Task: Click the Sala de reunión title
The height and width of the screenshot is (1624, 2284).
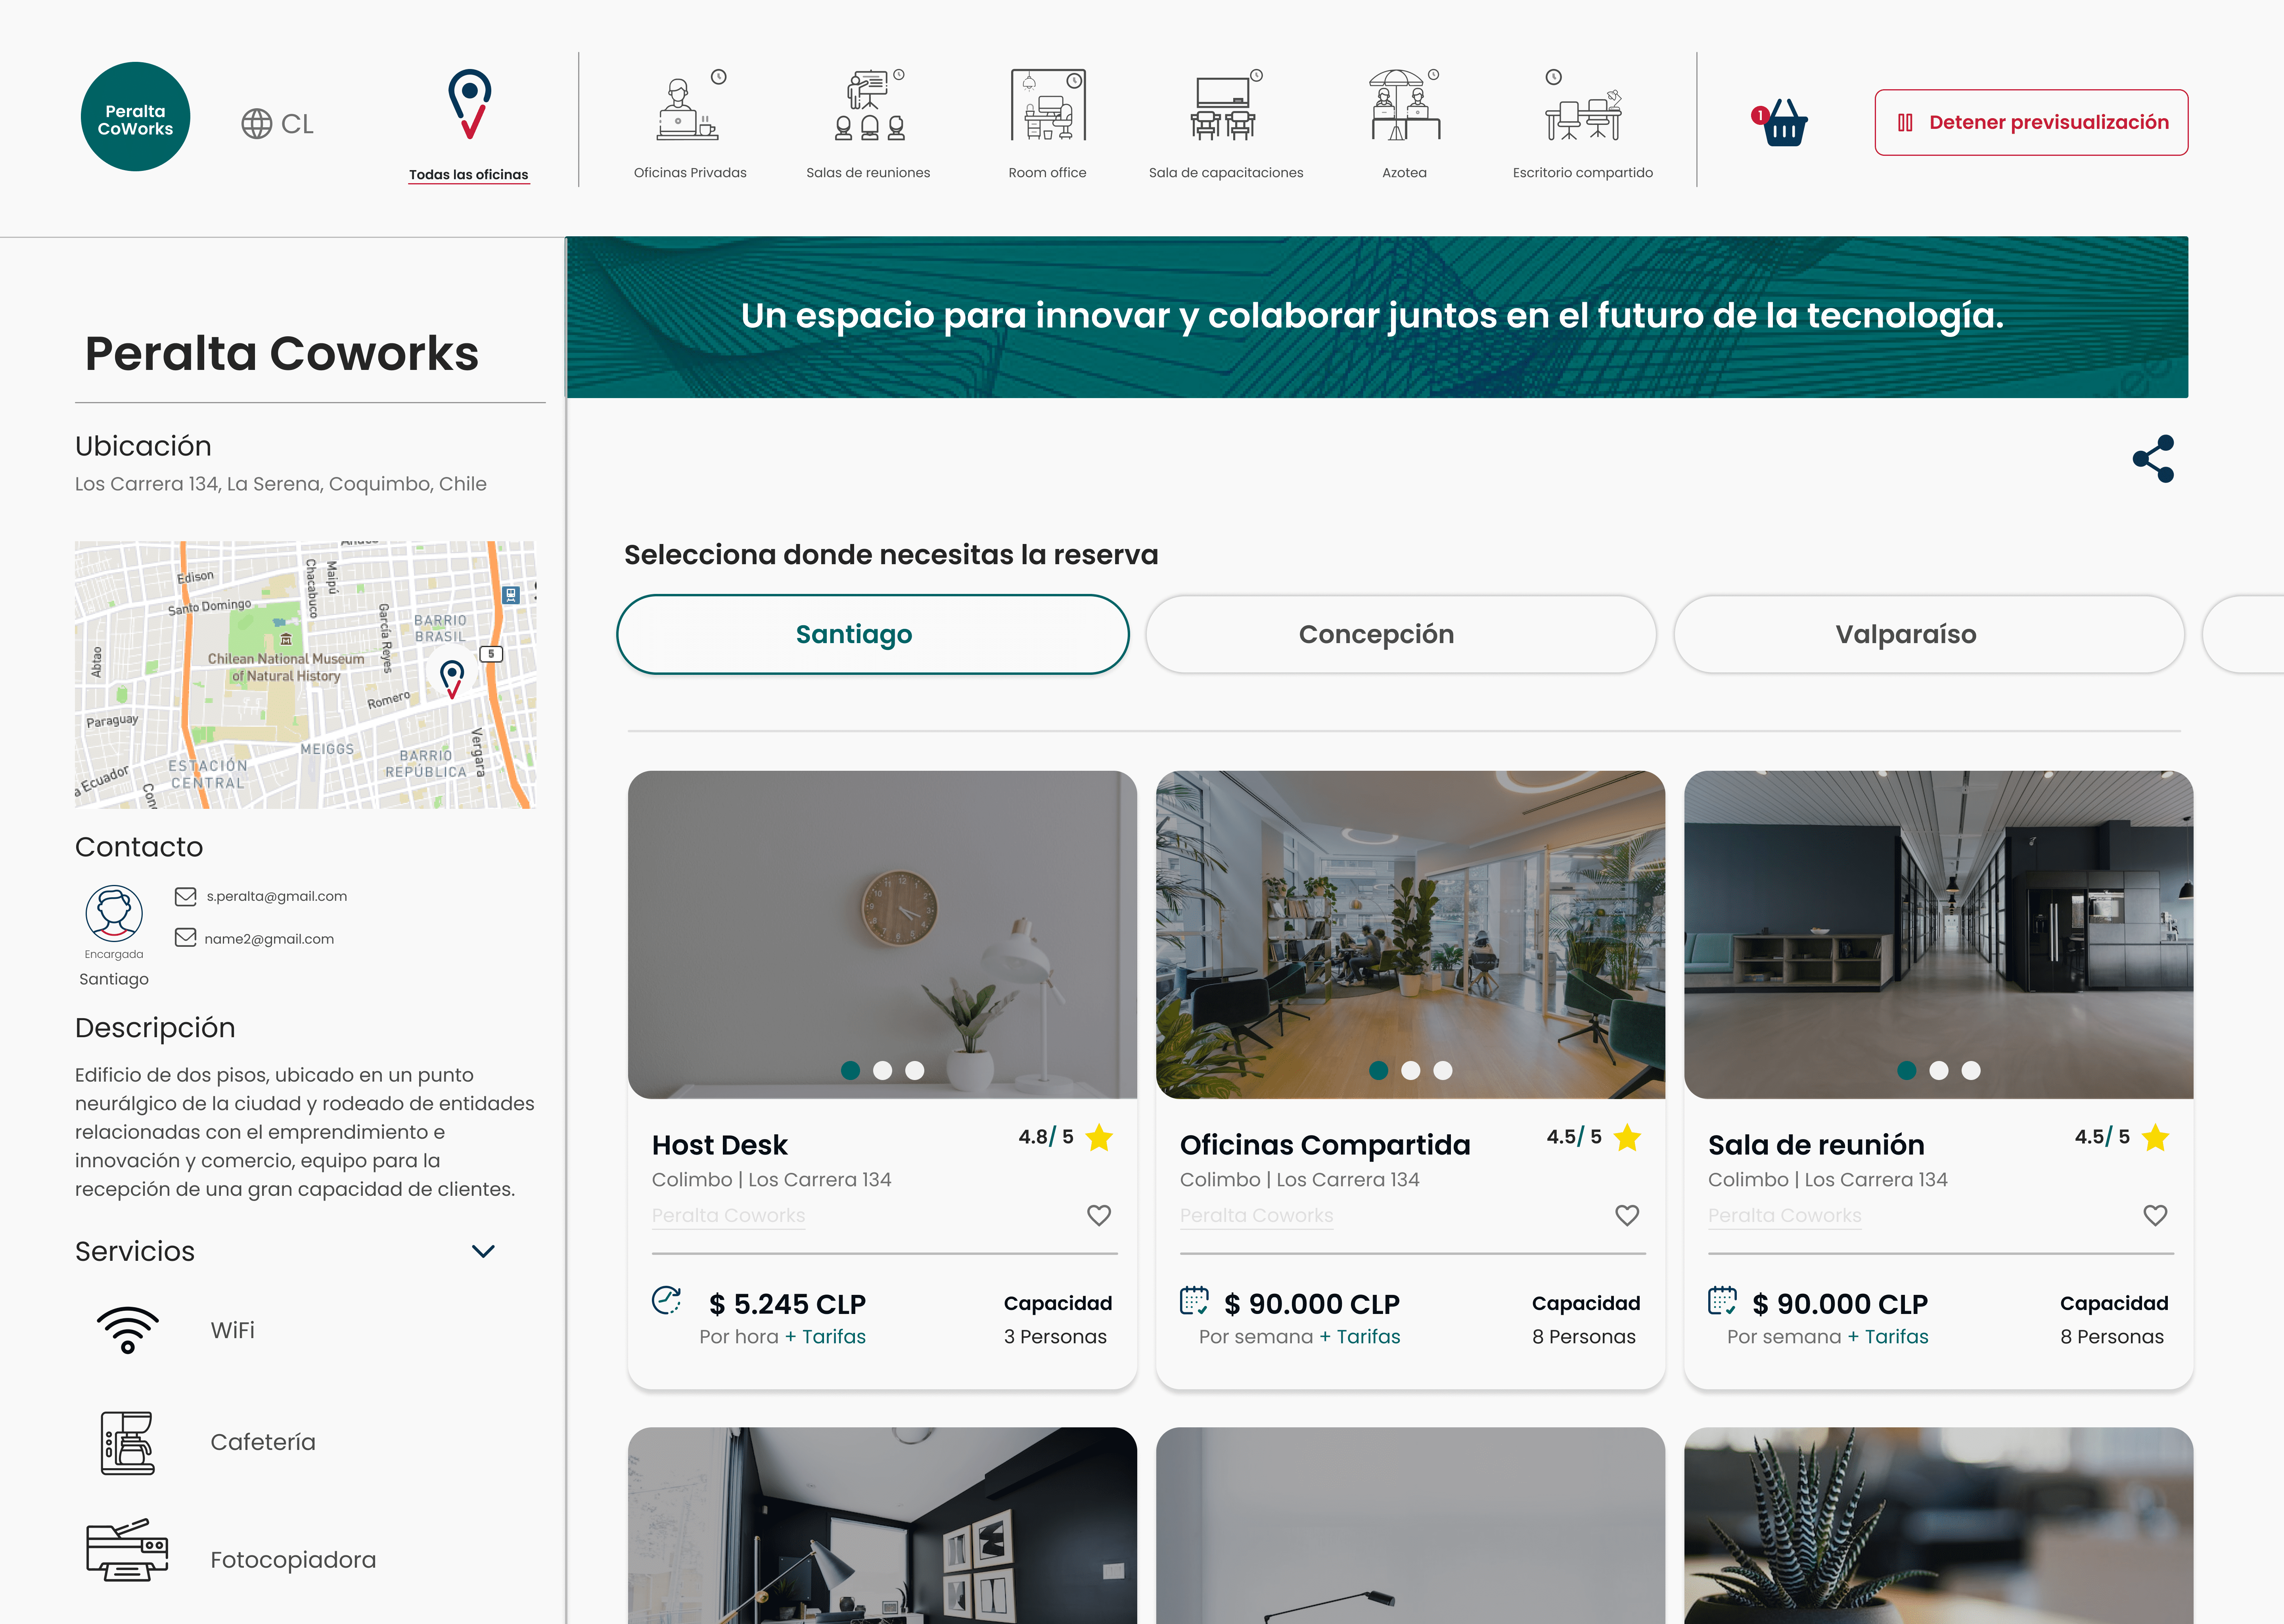Action: click(x=1816, y=1145)
